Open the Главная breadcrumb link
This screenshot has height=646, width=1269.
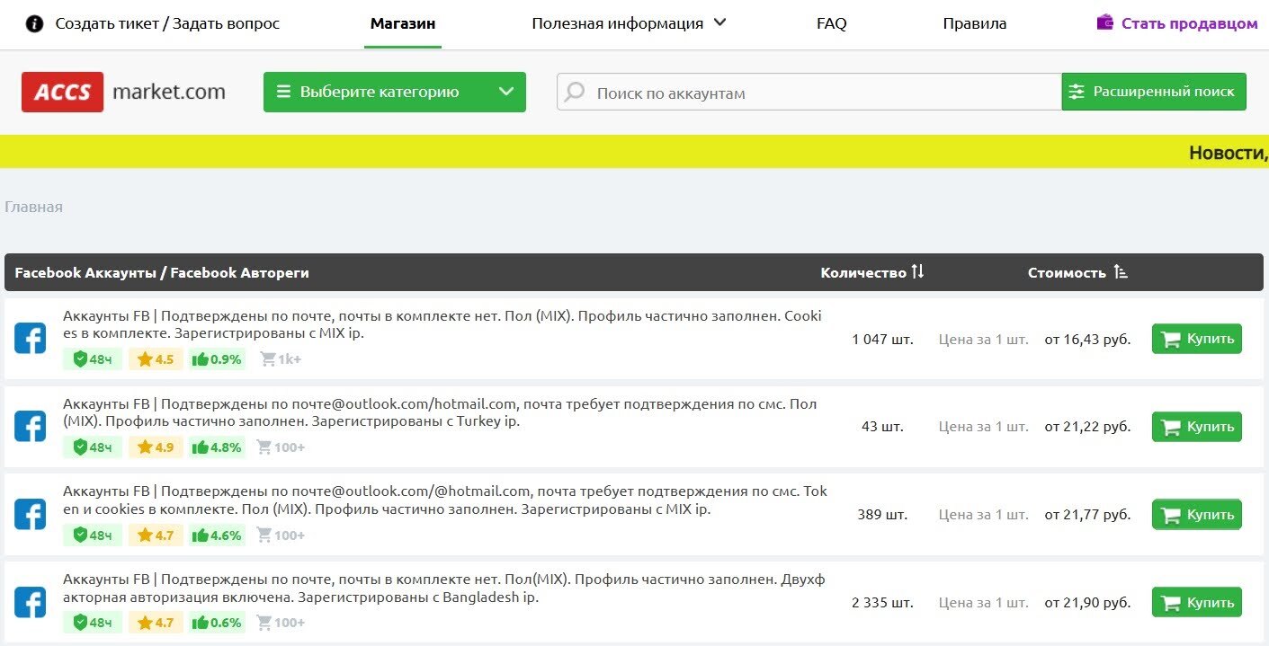point(33,207)
